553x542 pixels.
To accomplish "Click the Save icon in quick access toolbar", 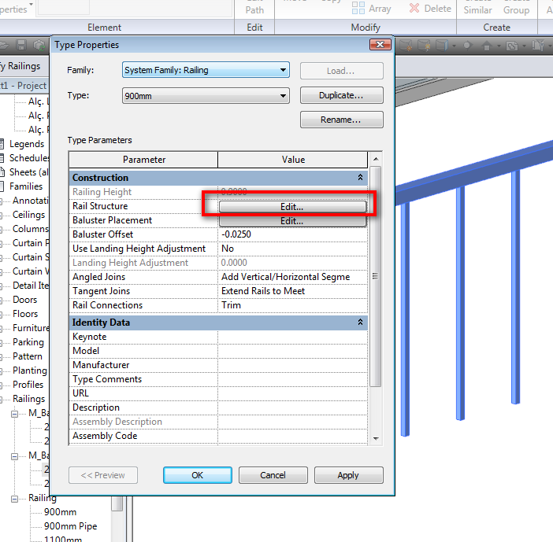I will 21,45.
